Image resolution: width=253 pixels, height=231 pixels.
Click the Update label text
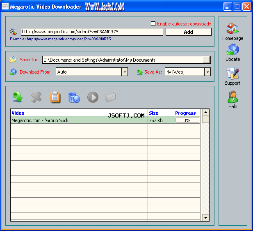point(232,59)
